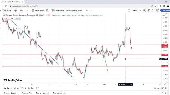Click the 1.32871 price line label
Screen dimensions: 170x95
[x=165, y=45]
